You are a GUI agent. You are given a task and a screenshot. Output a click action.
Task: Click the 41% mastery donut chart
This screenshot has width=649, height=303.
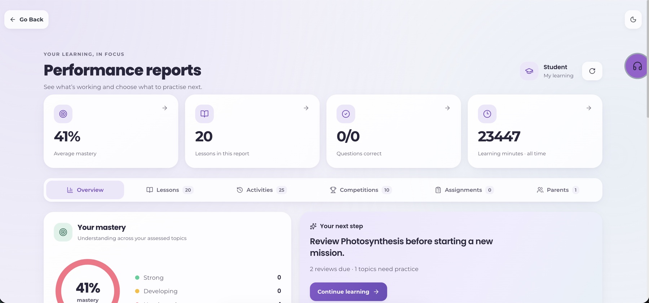tap(88, 281)
